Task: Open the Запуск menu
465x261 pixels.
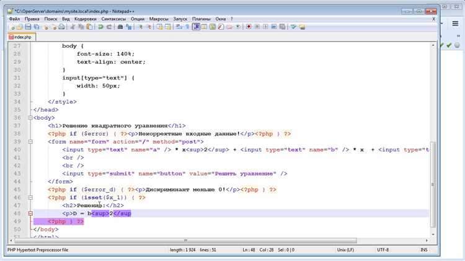Action: coord(180,19)
